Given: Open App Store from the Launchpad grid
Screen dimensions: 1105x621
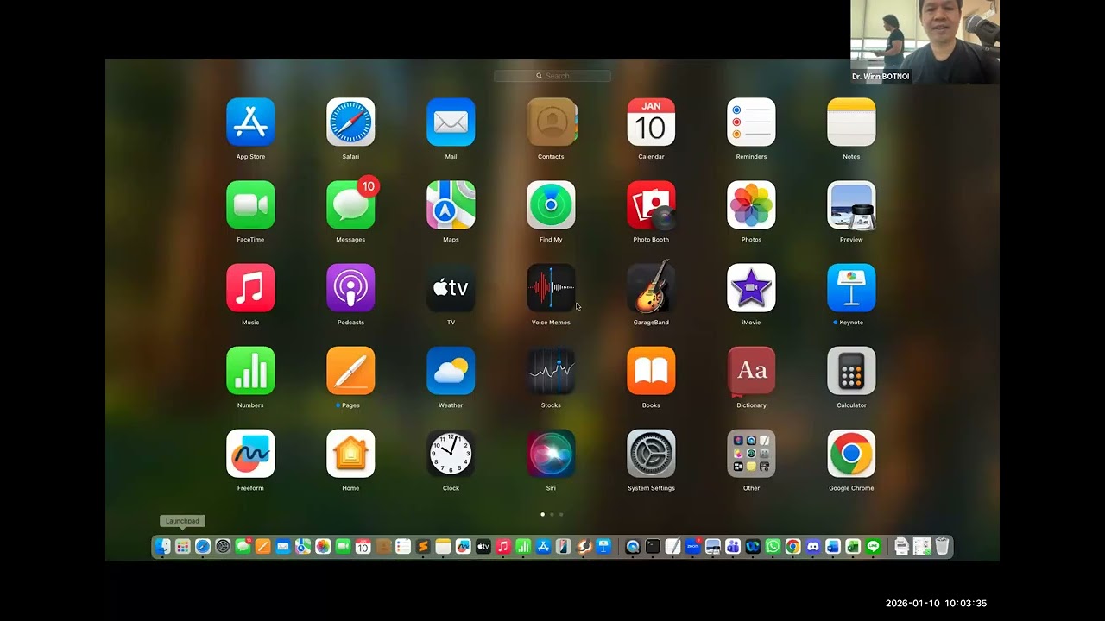Looking at the screenshot, I should (x=250, y=122).
